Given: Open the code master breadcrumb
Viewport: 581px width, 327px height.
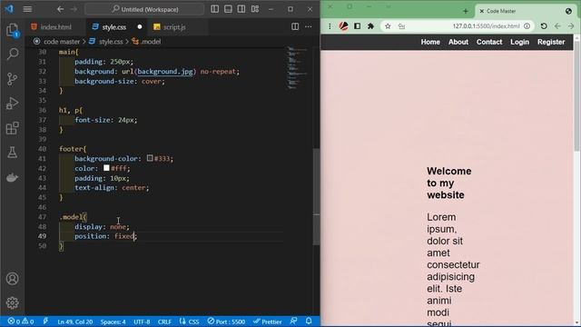Looking at the screenshot, I should point(62,42).
